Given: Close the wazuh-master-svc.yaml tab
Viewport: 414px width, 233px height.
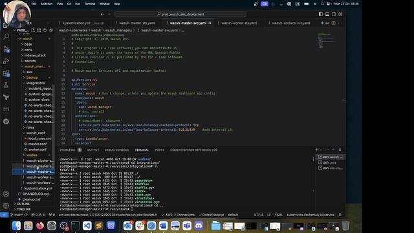Looking at the screenshot, I should (210, 23).
